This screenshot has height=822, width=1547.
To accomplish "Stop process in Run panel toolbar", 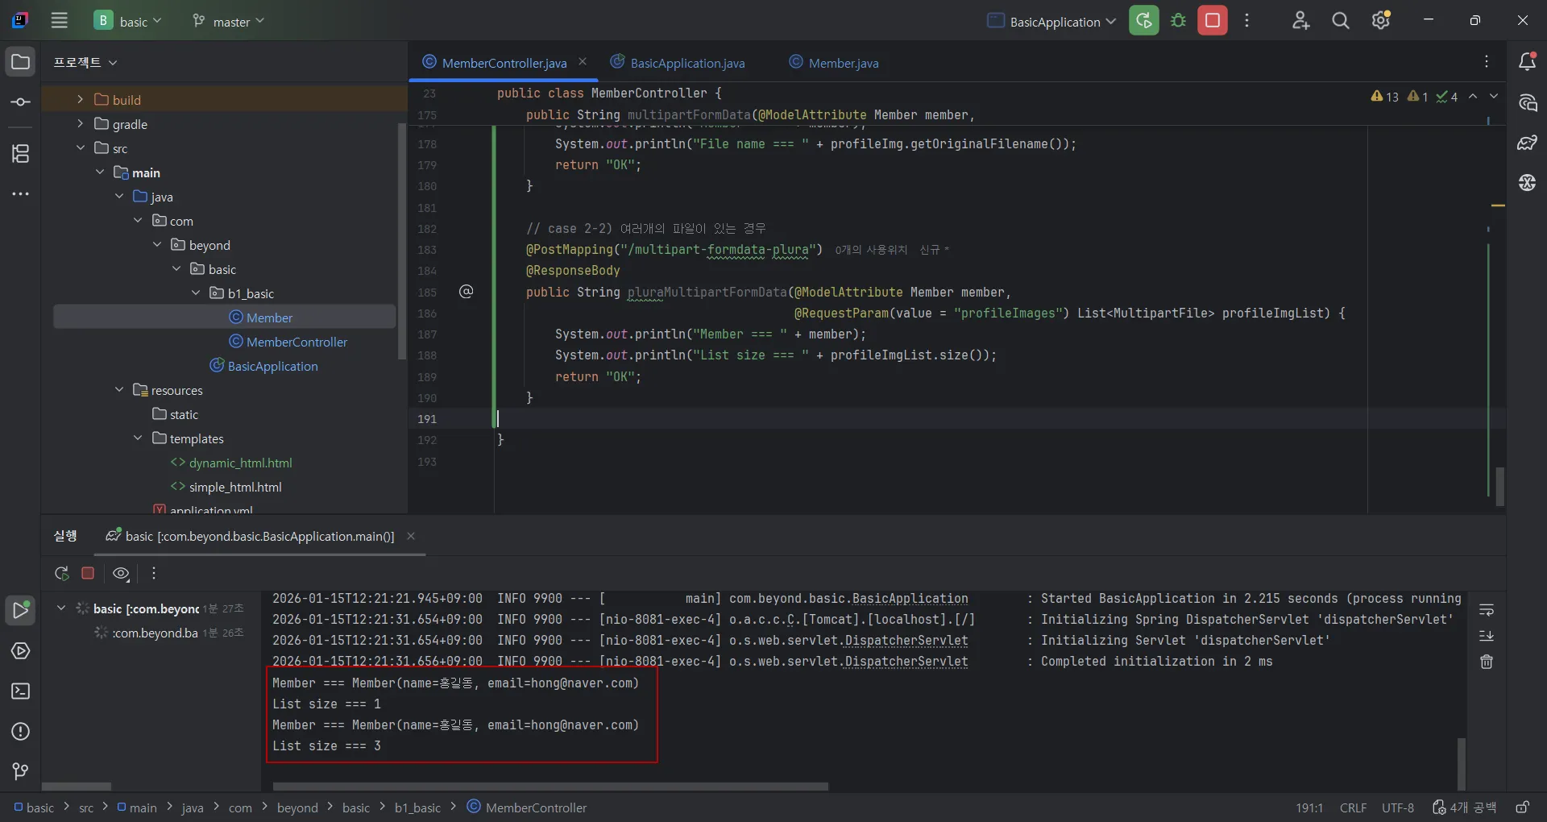I will pyautogui.click(x=88, y=573).
